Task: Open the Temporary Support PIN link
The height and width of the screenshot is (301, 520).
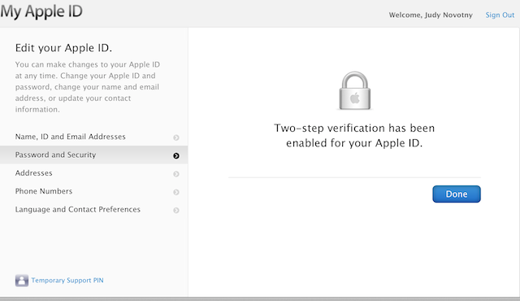Action: point(67,281)
